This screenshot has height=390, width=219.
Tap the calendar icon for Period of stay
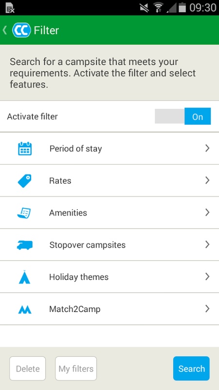pyautogui.click(x=25, y=149)
